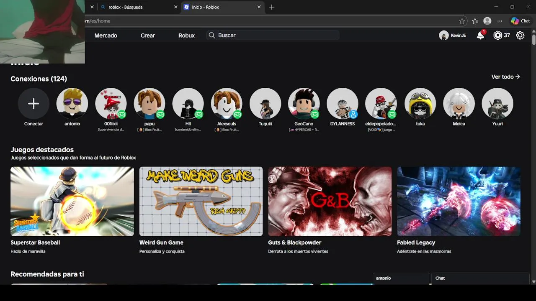This screenshot has height=301, width=536.
Task: Open a new browser tab
Action: 272,7
